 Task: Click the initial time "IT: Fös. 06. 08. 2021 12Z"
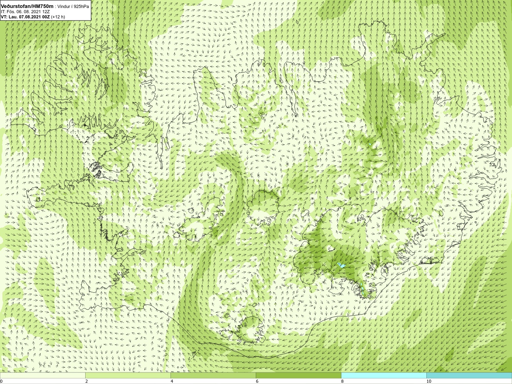coord(25,12)
